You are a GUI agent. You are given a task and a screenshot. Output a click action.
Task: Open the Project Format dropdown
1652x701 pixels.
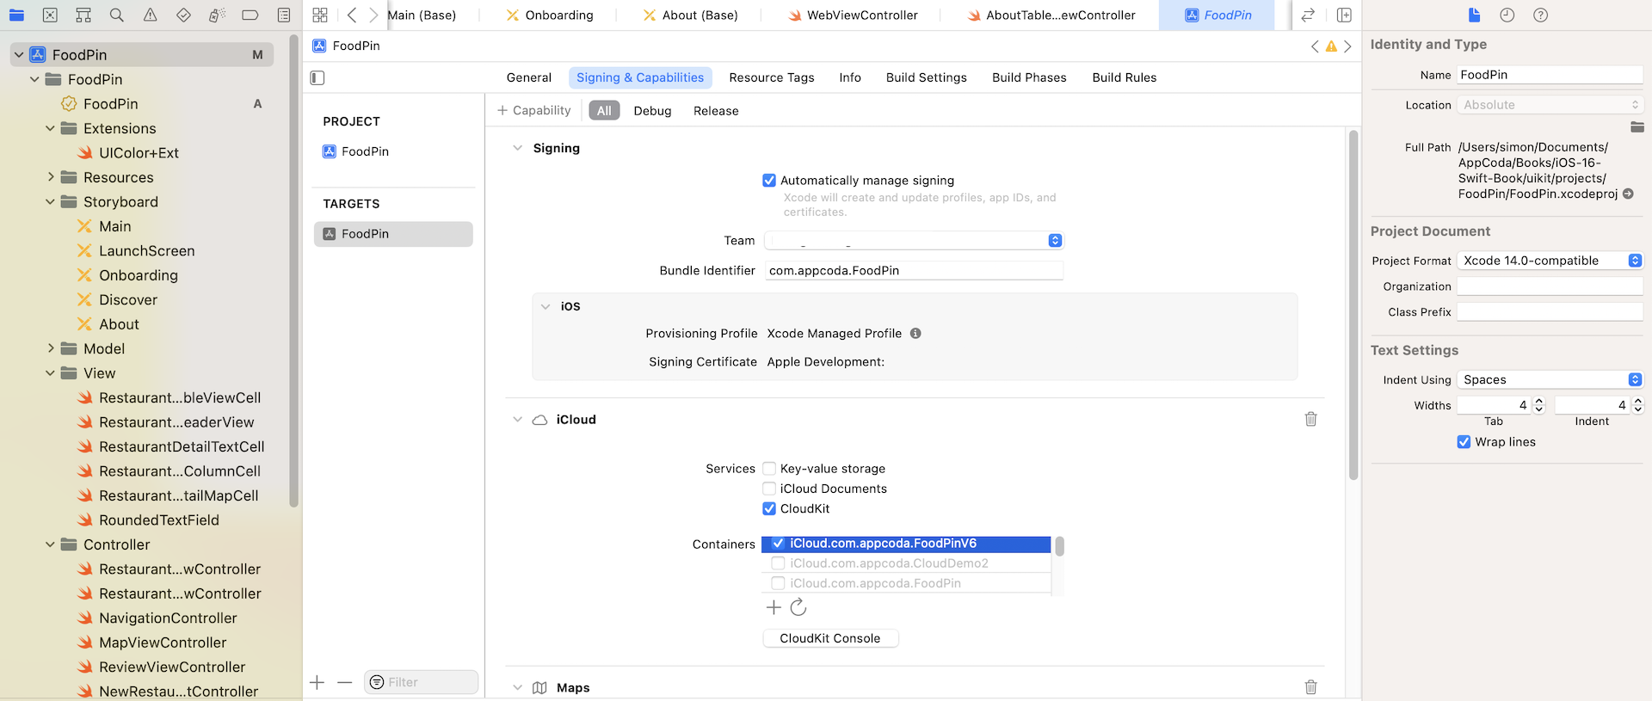[x=1550, y=261]
